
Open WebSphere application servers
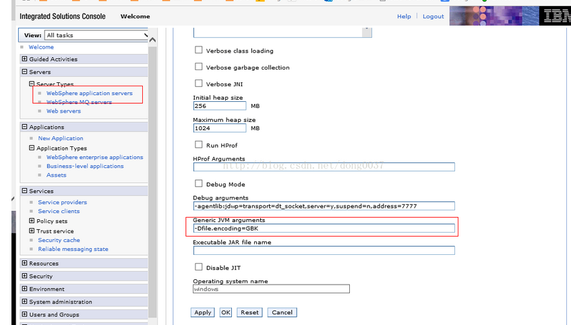(x=90, y=93)
